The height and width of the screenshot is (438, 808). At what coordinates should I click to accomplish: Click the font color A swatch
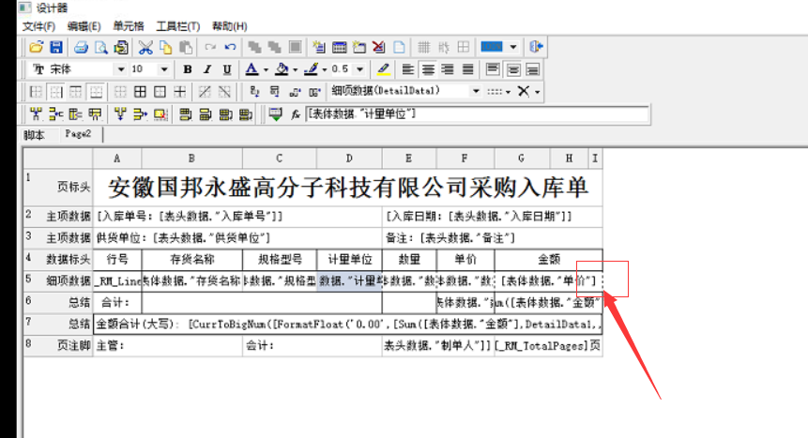click(252, 69)
